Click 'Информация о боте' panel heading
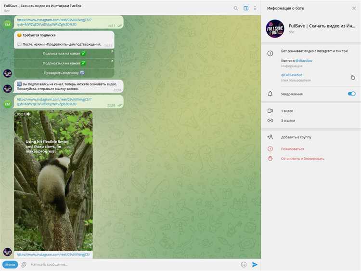The image size is (361, 271). (285, 8)
